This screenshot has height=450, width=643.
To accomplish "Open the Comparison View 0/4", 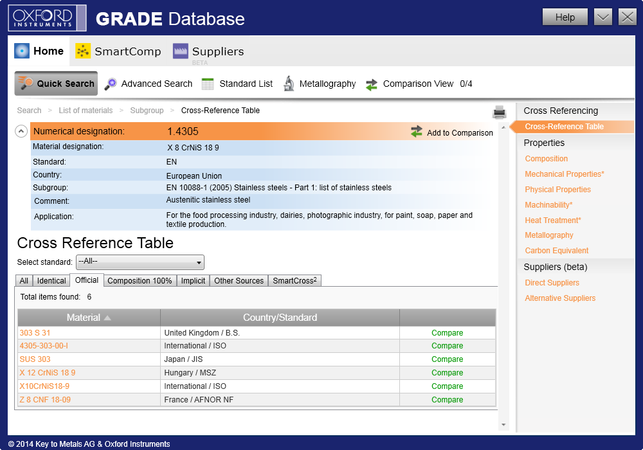I will click(x=419, y=84).
